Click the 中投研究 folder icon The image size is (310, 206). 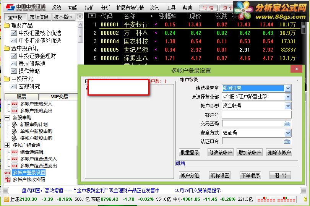coord(7,79)
